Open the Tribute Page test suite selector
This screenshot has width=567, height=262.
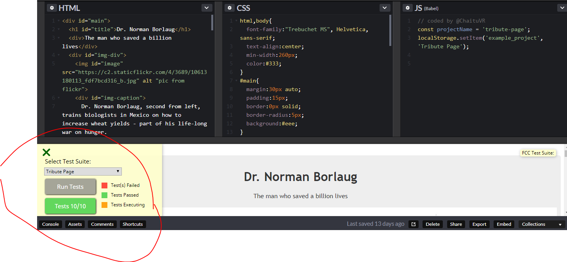83,172
